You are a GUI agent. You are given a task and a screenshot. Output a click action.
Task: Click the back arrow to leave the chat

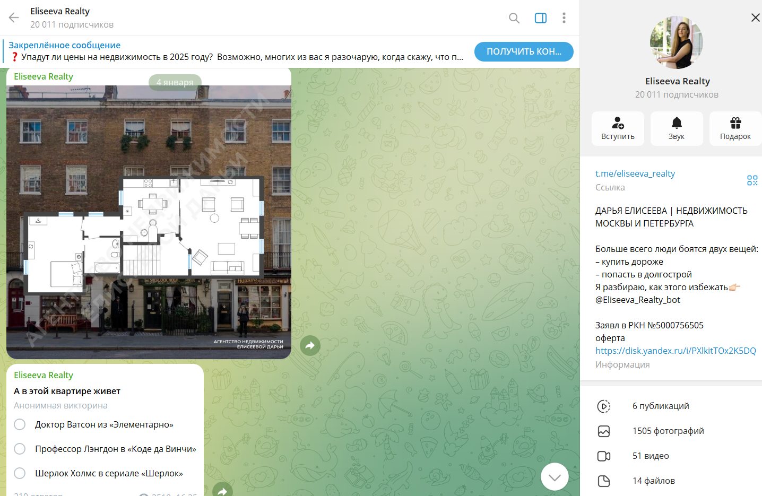[x=13, y=18]
